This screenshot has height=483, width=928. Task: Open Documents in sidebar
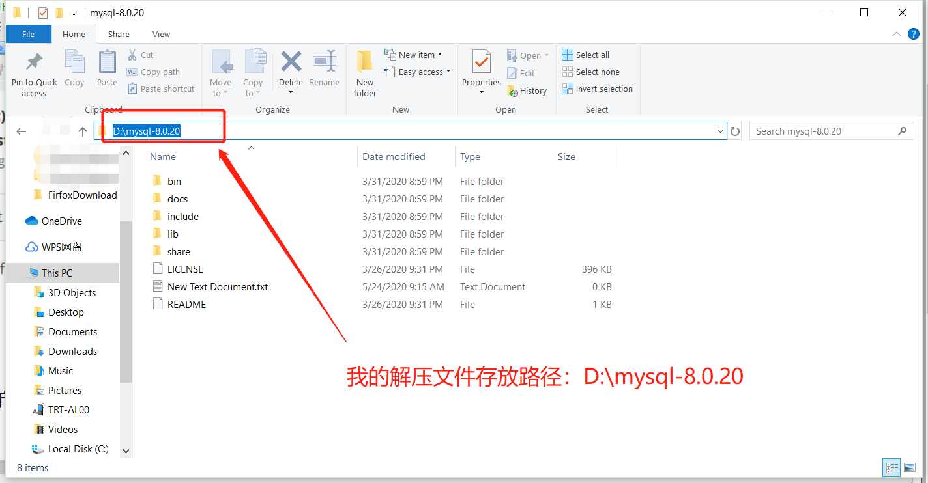tap(72, 331)
